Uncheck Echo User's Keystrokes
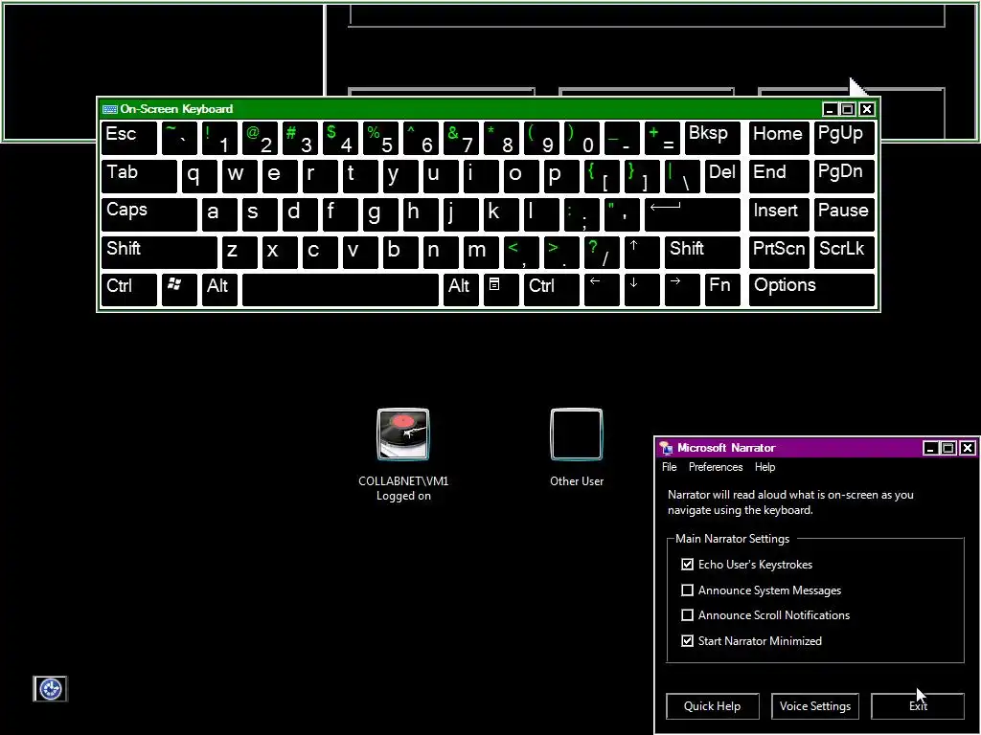981x735 pixels. pos(688,565)
